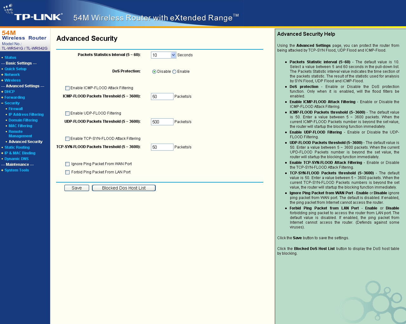406x324 pixels.
Task: Go to the Status page
Action: click(10, 58)
